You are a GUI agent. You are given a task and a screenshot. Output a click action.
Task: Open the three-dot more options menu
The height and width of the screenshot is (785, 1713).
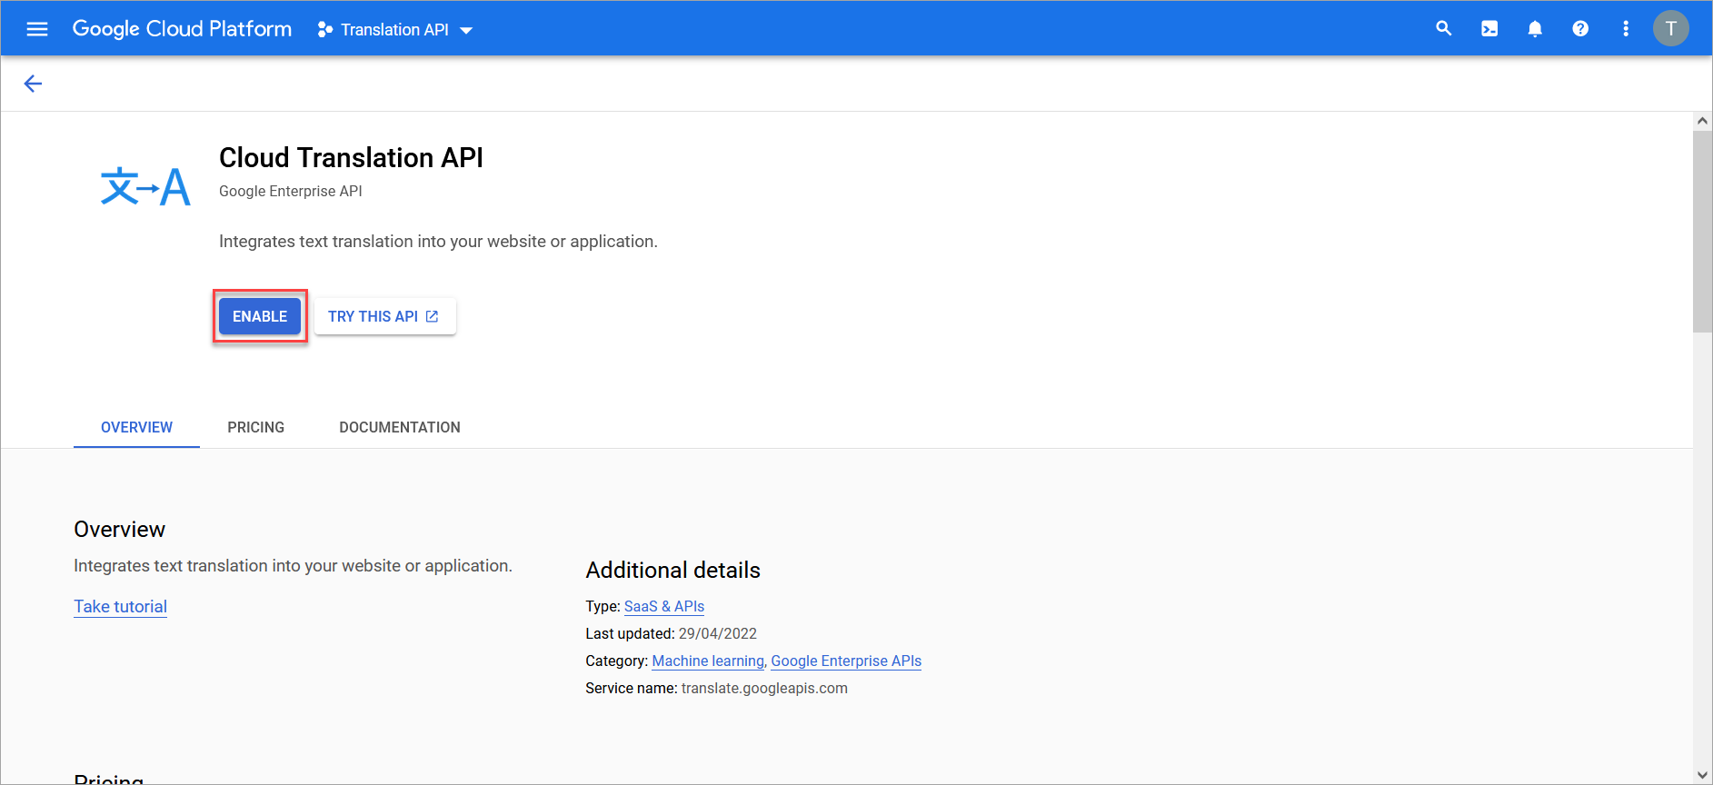(x=1626, y=29)
